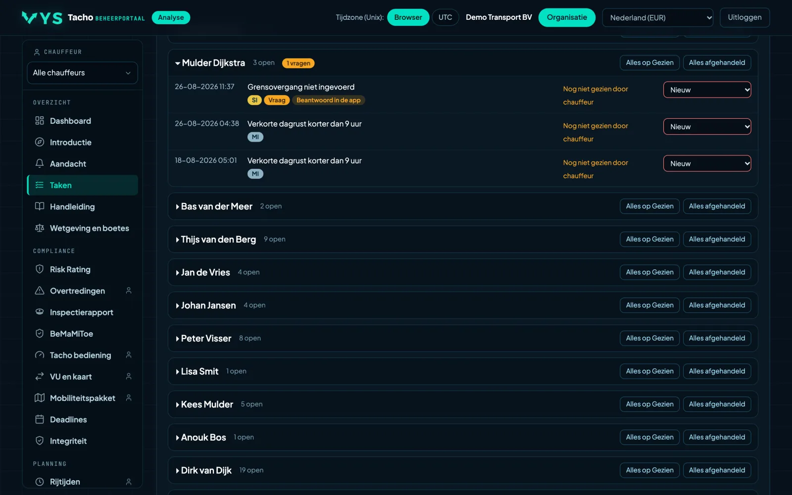This screenshot has width=792, height=495.
Task: Open the Nederland (EUR) country dropdown
Action: [x=657, y=17]
